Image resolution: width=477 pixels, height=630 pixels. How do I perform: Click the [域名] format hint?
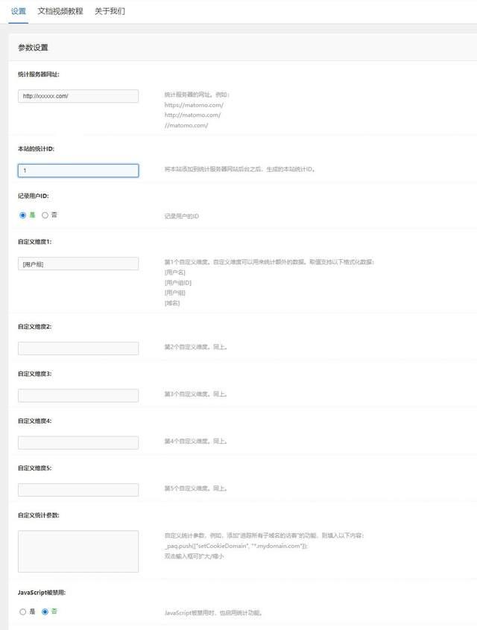pyautogui.click(x=172, y=303)
